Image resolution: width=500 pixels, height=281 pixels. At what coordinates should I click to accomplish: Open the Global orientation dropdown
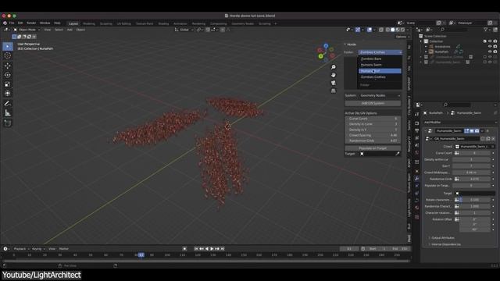(184, 30)
